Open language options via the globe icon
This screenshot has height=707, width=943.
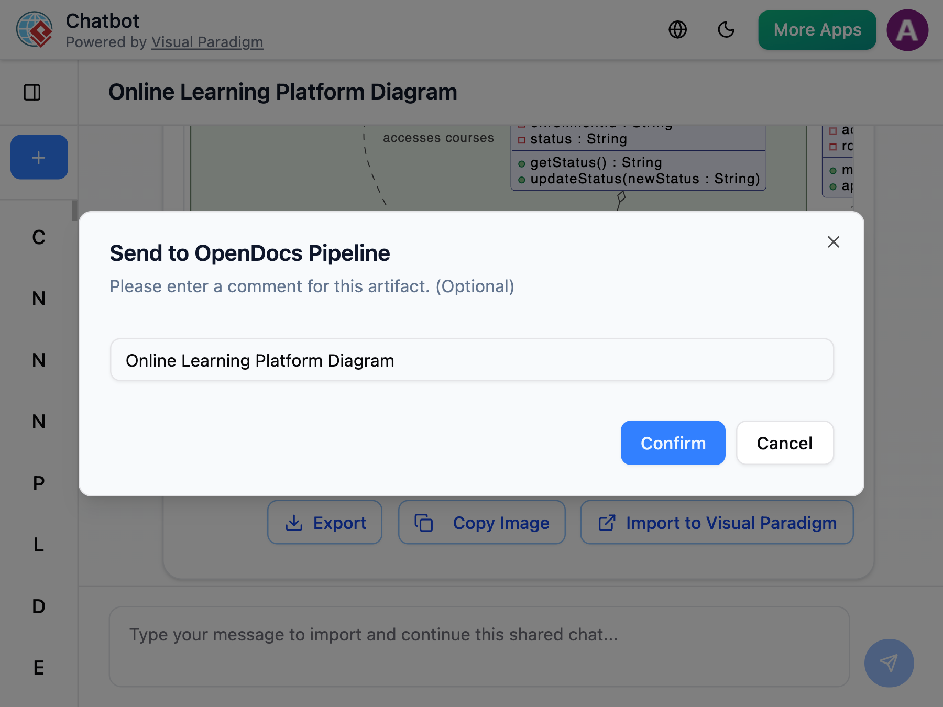pyautogui.click(x=678, y=30)
